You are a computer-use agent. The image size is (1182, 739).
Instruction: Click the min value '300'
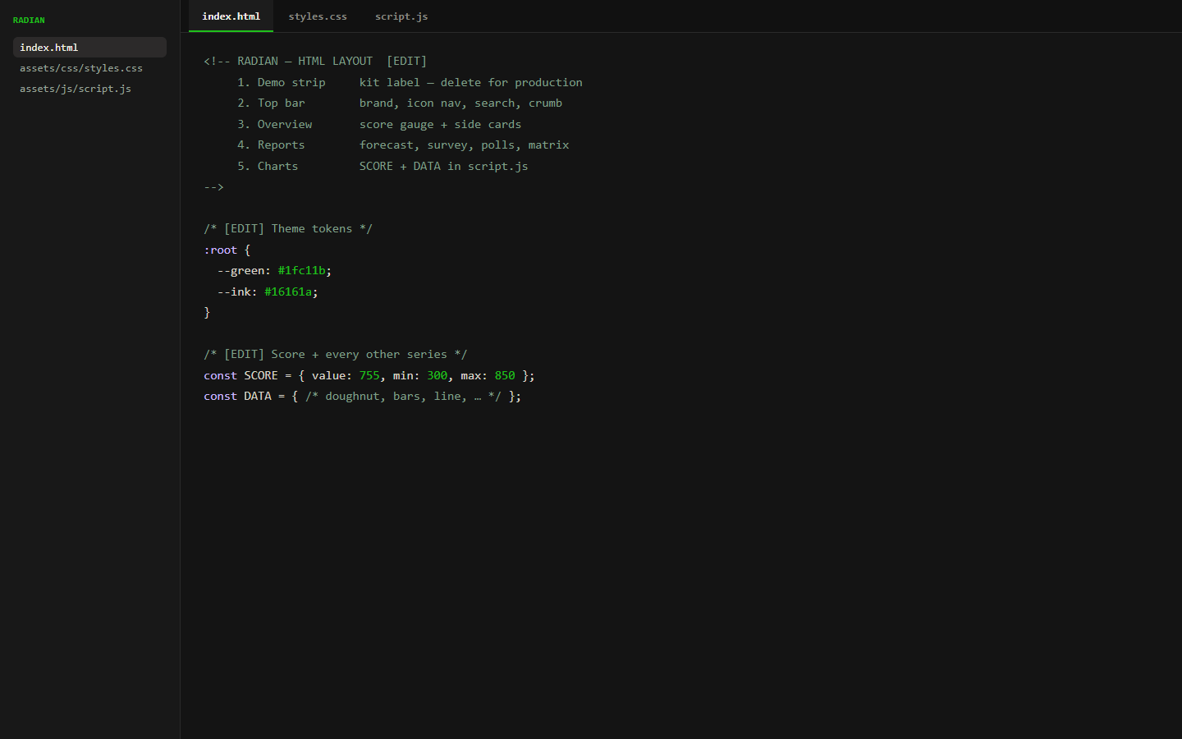[437, 375]
